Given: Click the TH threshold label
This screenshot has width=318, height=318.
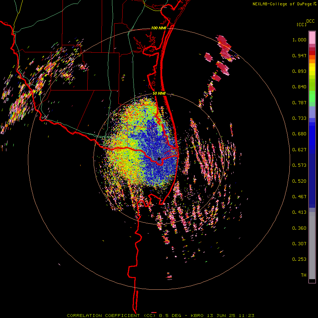Looking at the screenshot, I should (304, 275).
